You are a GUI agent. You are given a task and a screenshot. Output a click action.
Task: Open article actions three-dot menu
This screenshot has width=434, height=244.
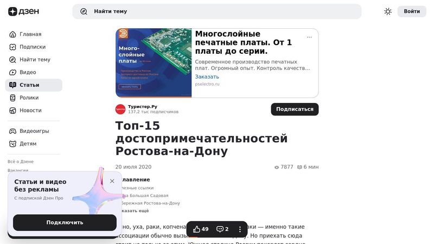coord(240,229)
